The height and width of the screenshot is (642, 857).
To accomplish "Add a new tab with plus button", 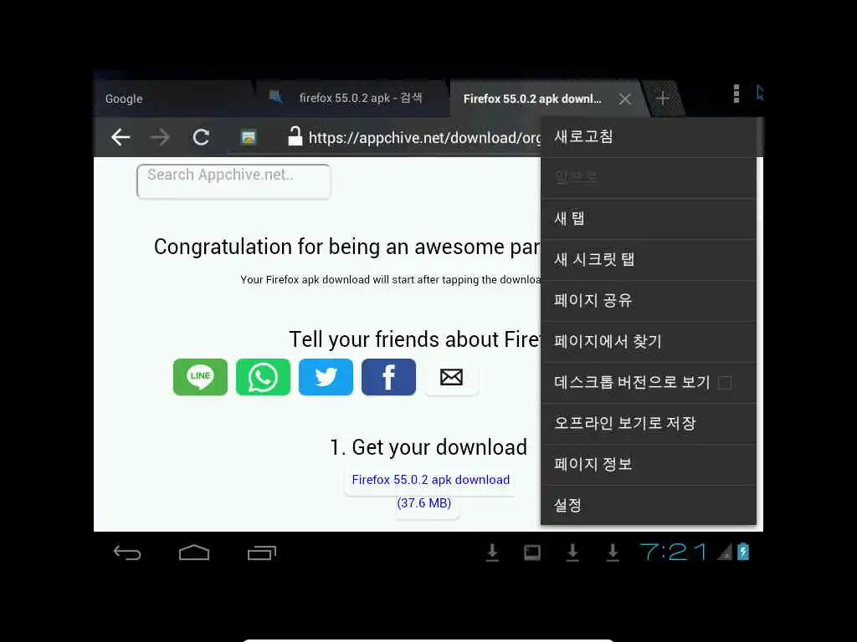I will pyautogui.click(x=663, y=99).
